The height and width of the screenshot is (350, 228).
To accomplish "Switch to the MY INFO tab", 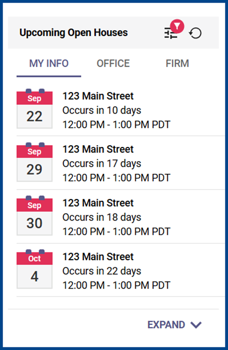I will (x=49, y=63).
